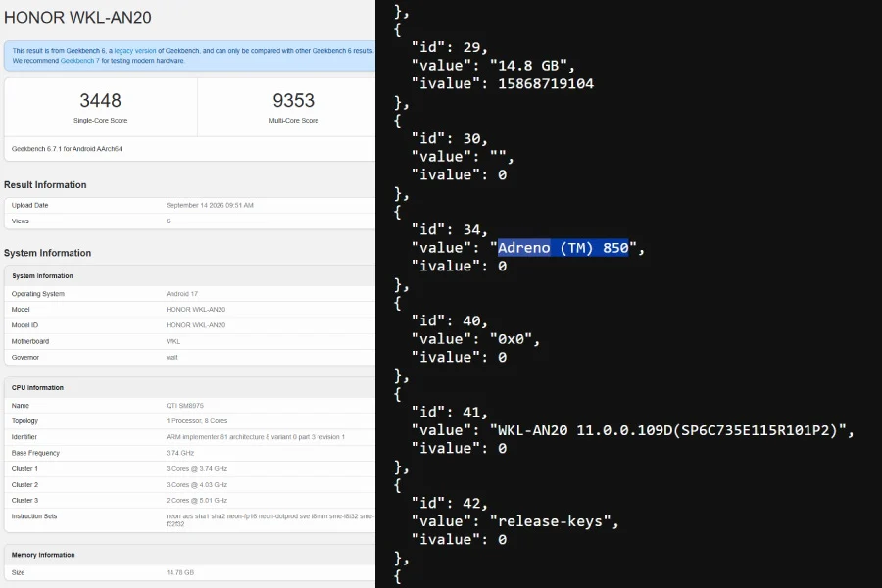The height and width of the screenshot is (588, 882).
Task: Click the CPU name 'QTI SM8975'
Action: coord(184,406)
